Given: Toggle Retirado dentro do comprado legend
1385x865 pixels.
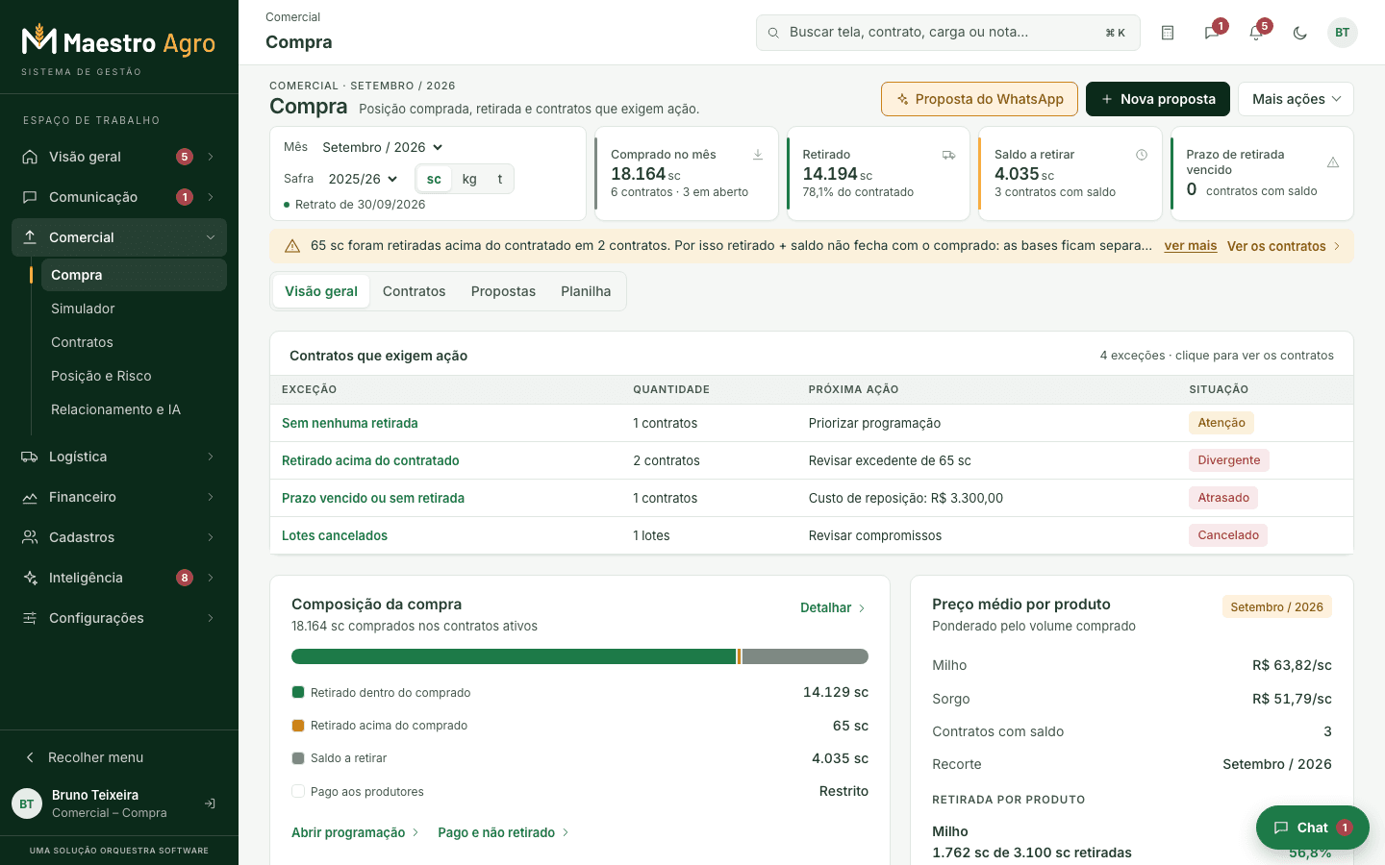Looking at the screenshot, I should point(381,693).
